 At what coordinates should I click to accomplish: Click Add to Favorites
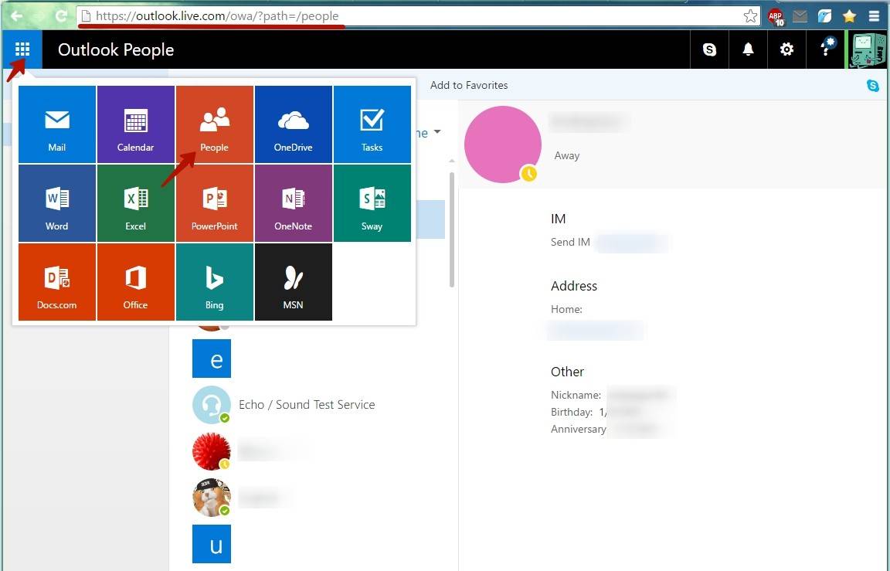(469, 85)
